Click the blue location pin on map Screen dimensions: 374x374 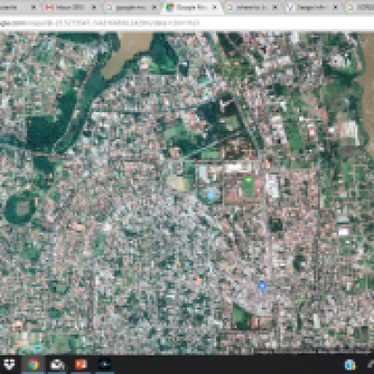(x=262, y=285)
